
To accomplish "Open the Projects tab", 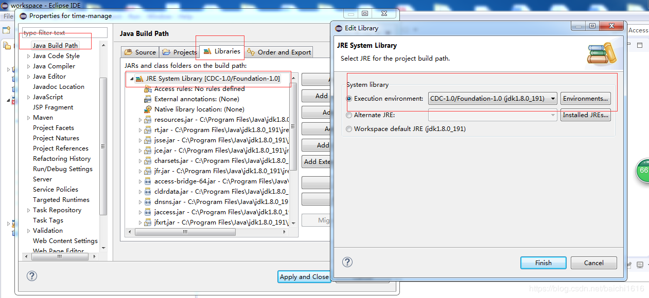I will (179, 52).
